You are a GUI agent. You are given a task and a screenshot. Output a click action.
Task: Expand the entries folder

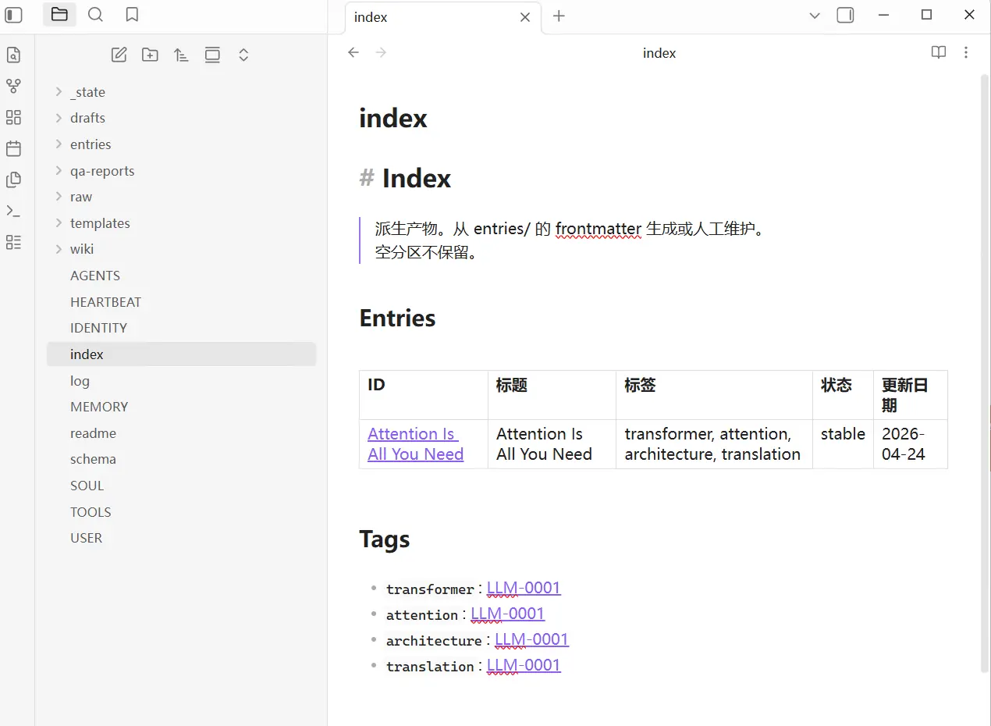(x=91, y=144)
